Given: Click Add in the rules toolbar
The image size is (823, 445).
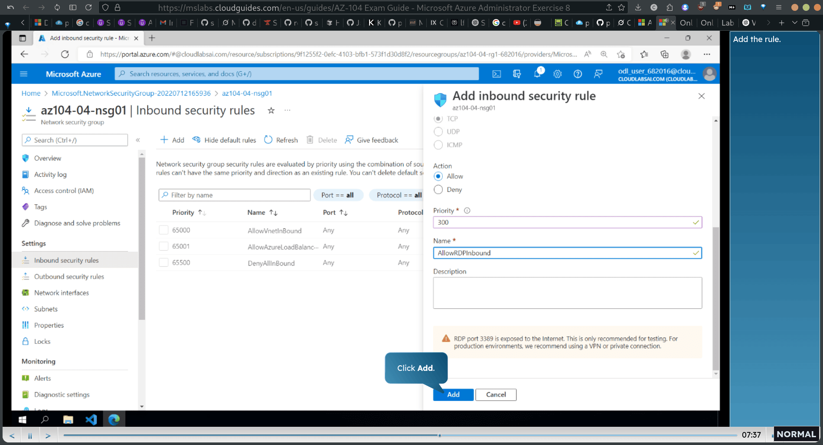Looking at the screenshot, I should pos(172,140).
